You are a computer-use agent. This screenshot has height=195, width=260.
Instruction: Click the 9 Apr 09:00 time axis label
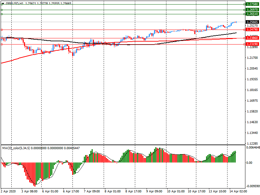pyautogui.click(x=154, y=191)
